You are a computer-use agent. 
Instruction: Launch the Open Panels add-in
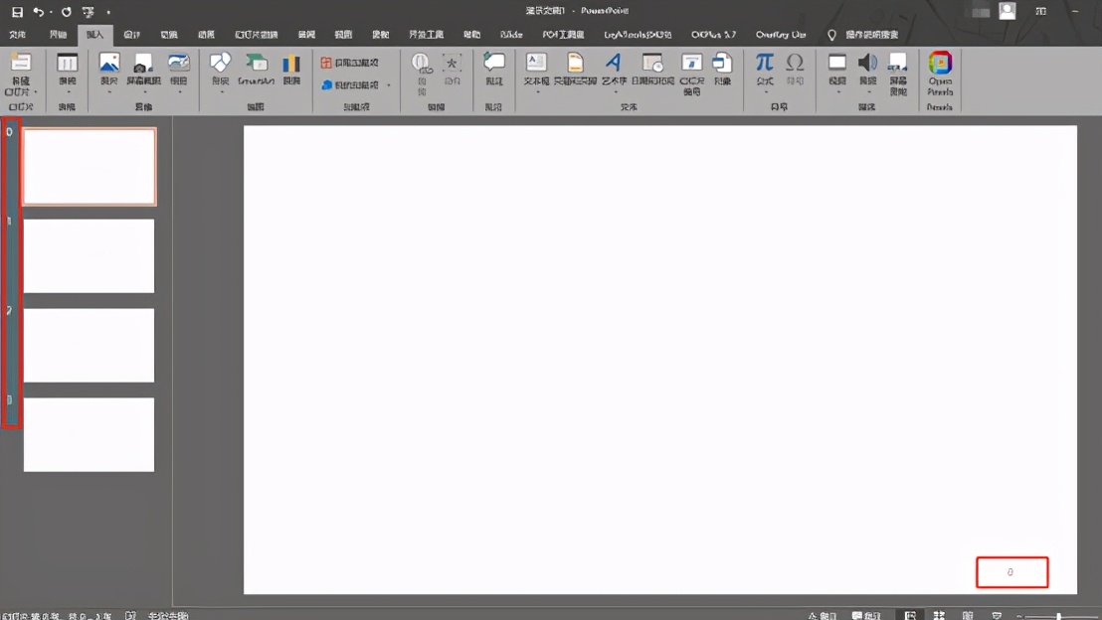(940, 73)
